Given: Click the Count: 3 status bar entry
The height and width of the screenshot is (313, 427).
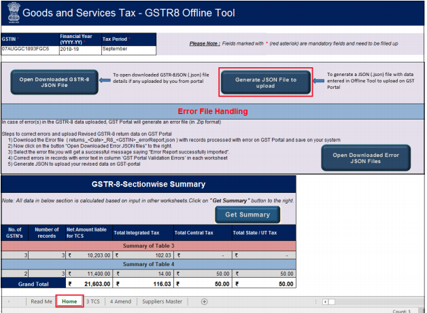Looking at the screenshot, I should pyautogui.click(x=401, y=311).
